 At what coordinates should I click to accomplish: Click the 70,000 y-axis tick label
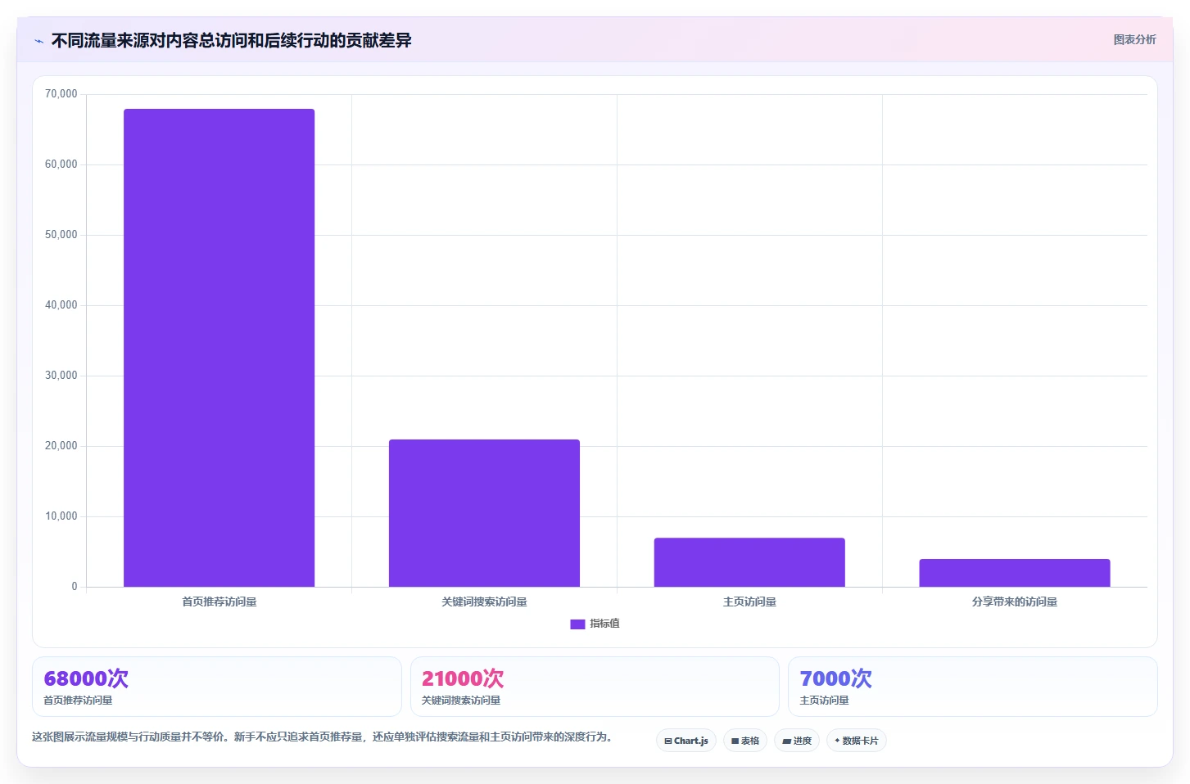(61, 94)
